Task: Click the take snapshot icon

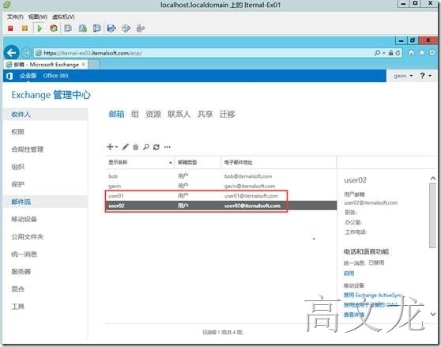Action: pyautogui.click(x=68, y=28)
